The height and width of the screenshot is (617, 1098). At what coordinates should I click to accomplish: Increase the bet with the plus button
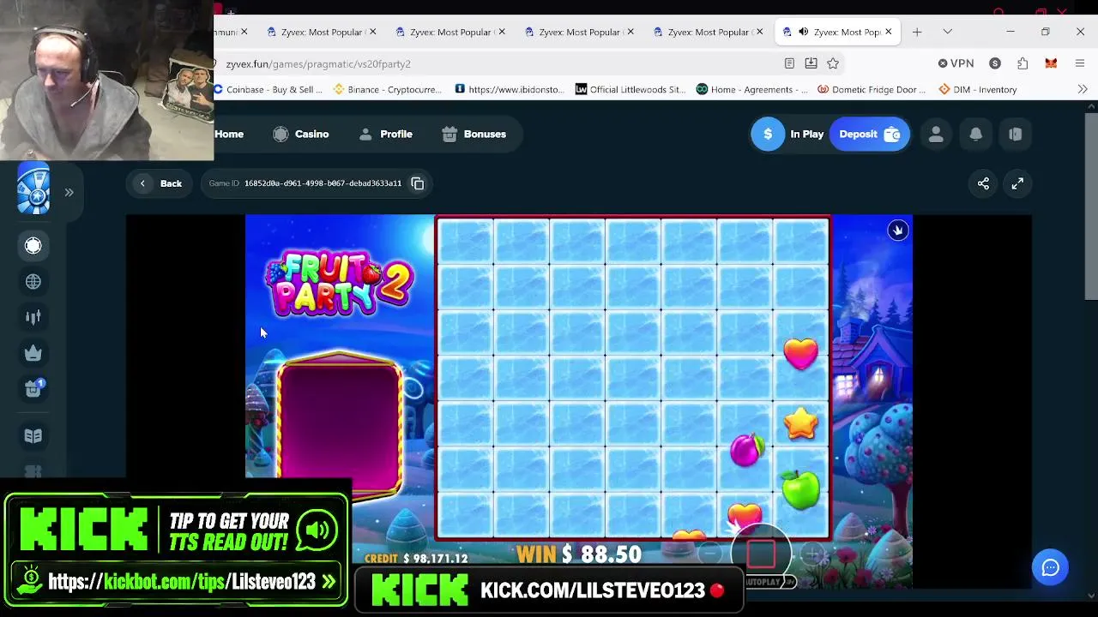point(811,554)
